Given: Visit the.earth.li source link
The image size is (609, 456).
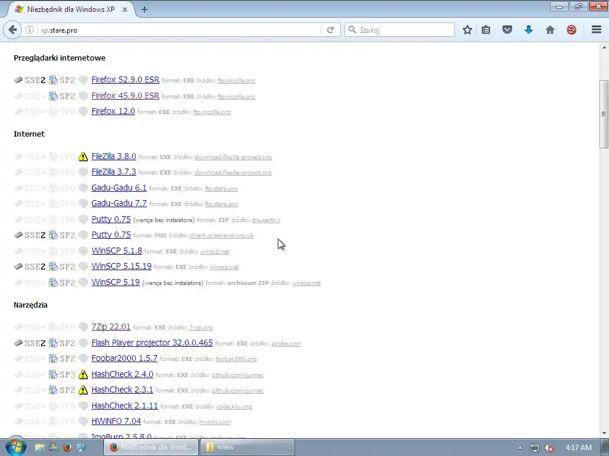Looking at the screenshot, I should [266, 220].
